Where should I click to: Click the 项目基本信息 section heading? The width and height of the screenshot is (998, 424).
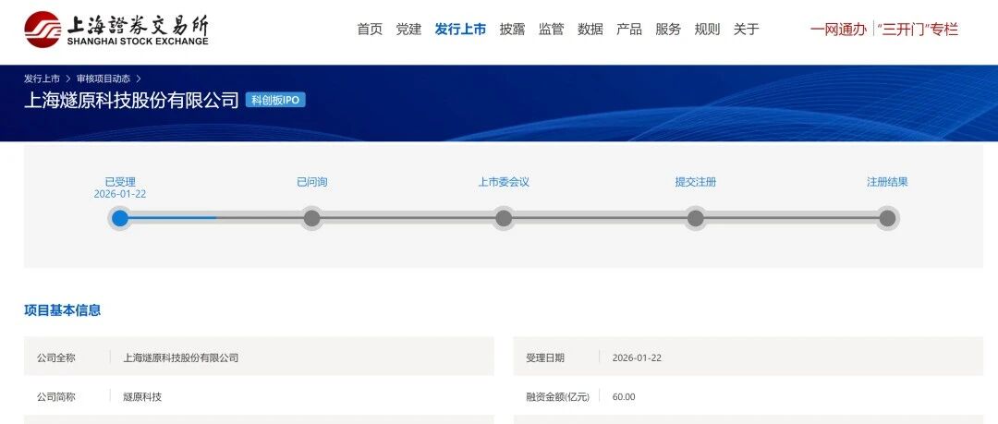tap(63, 310)
